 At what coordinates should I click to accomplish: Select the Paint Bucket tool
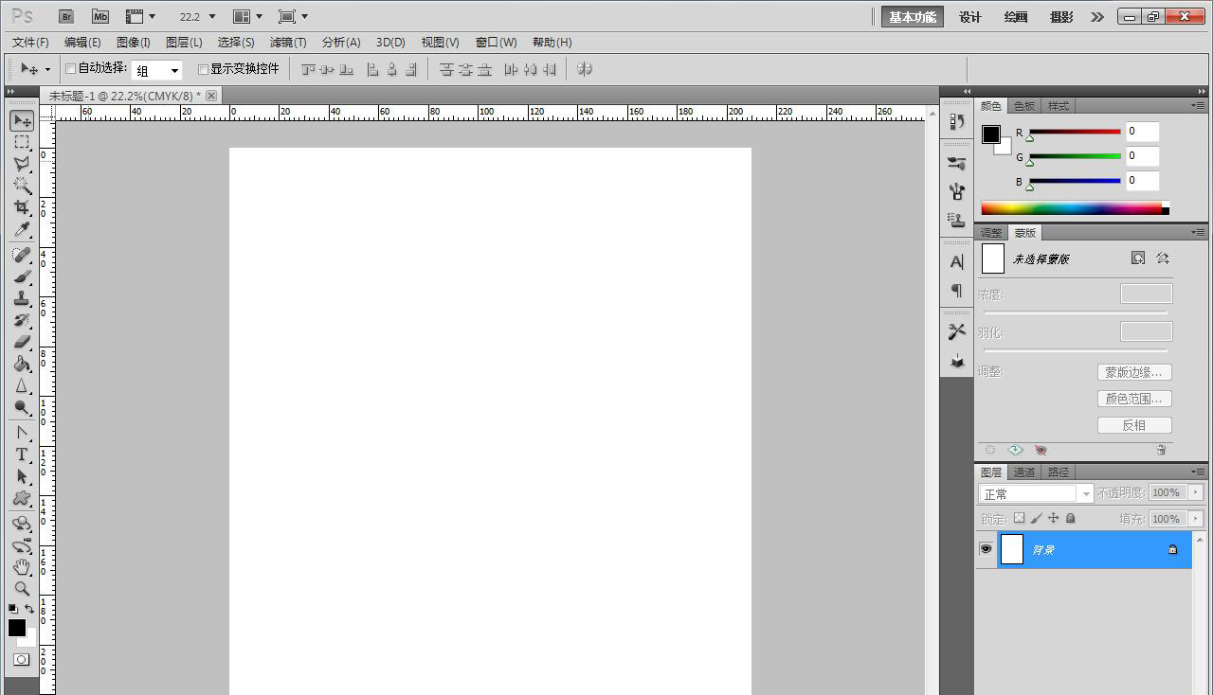(x=22, y=364)
